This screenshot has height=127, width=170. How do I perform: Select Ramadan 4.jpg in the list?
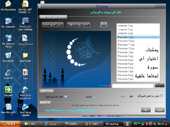(x=138, y=60)
